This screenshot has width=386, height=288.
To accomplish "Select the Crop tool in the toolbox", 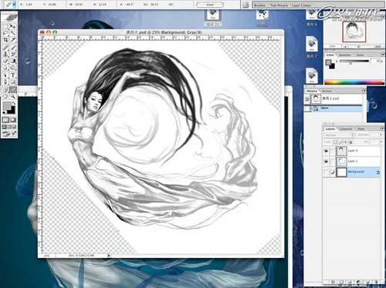I will tap(5, 40).
